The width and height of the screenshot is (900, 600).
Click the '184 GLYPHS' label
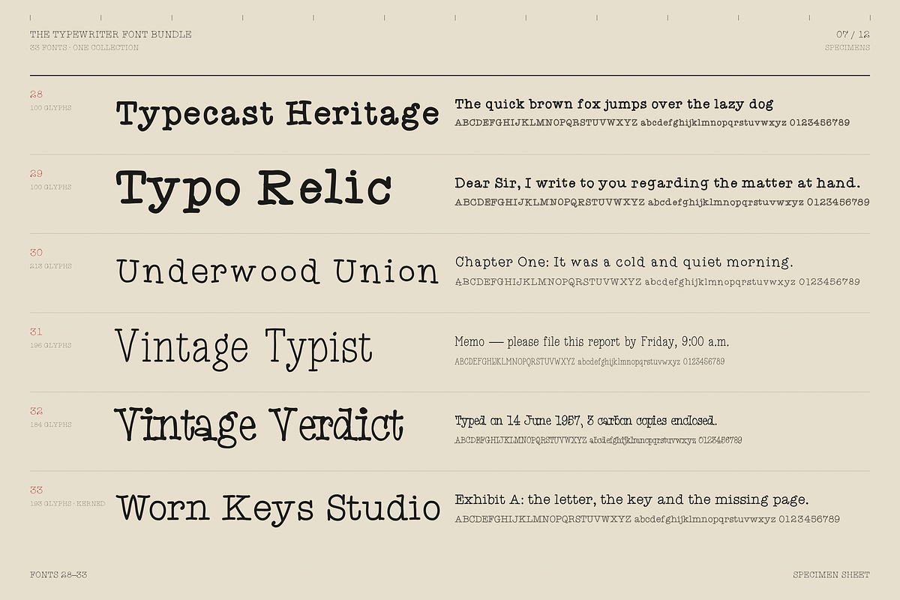pos(51,425)
